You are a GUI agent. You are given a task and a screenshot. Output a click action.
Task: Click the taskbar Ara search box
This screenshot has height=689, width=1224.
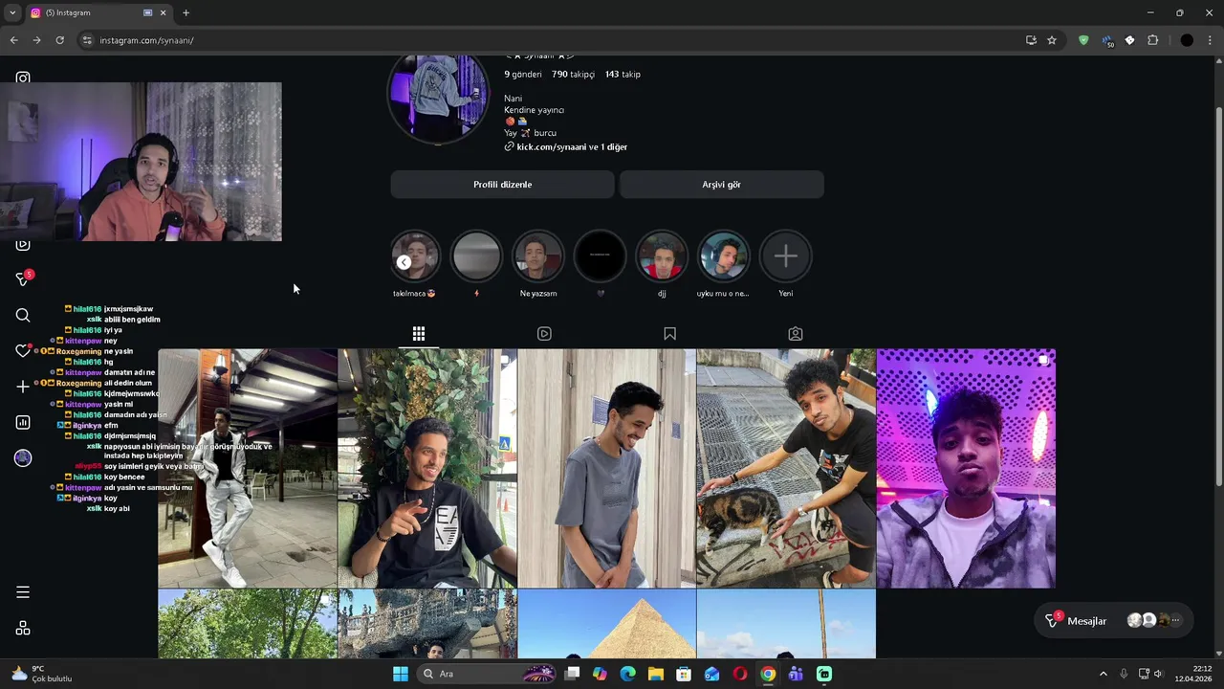tap(486, 674)
